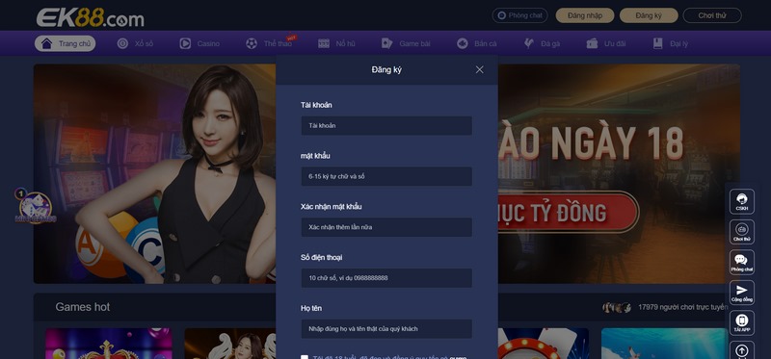Open the Ưu đãi menu
This screenshot has width=771, height=359.
606,43
